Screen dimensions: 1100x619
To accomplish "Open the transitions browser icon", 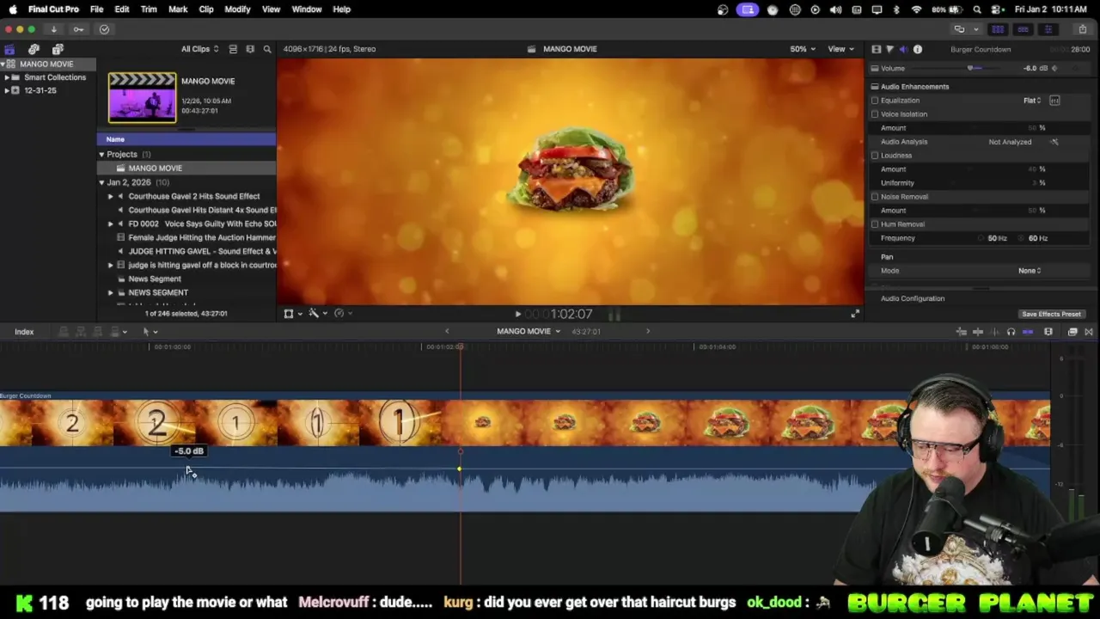I will (1089, 332).
